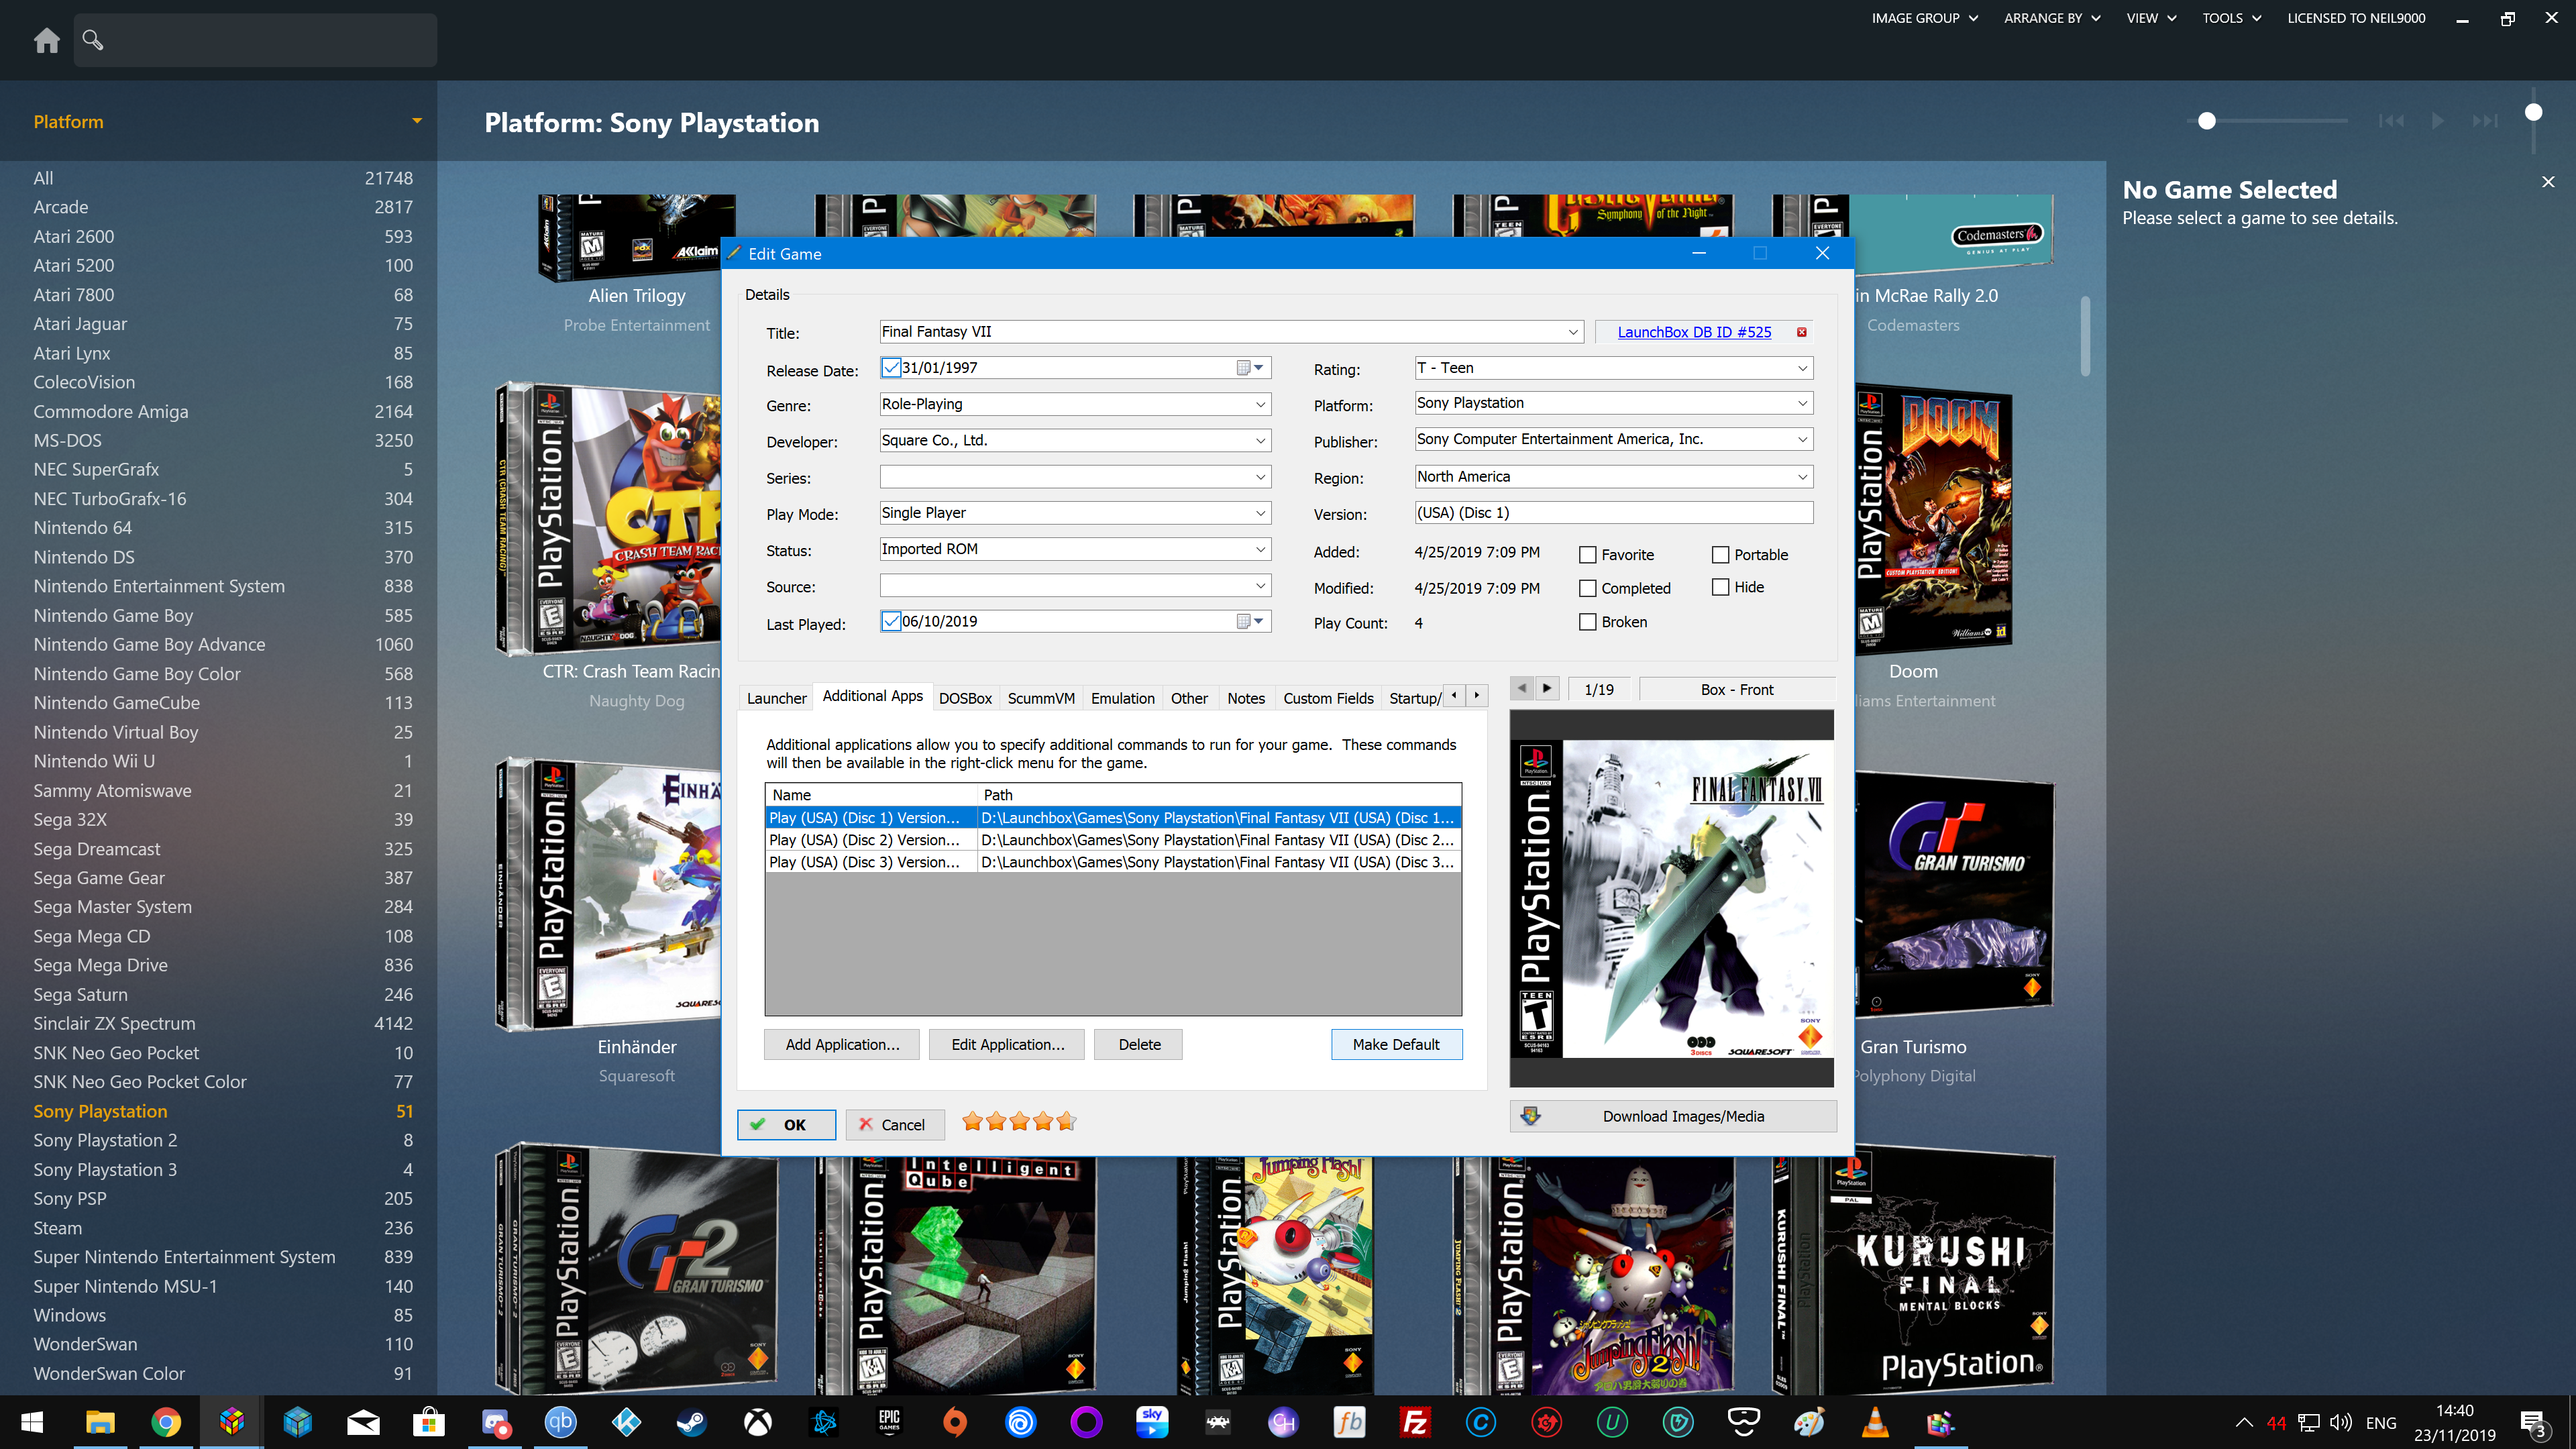Open Kodi from the taskbar
Screen dimensions: 2576x1449
626,1422
